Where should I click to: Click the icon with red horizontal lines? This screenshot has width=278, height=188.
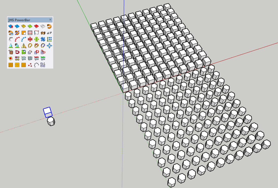[x=30, y=33]
